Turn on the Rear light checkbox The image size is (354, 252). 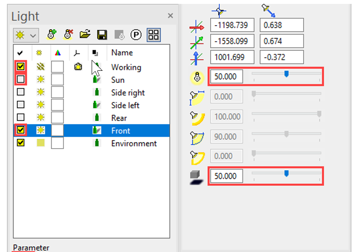(x=20, y=118)
